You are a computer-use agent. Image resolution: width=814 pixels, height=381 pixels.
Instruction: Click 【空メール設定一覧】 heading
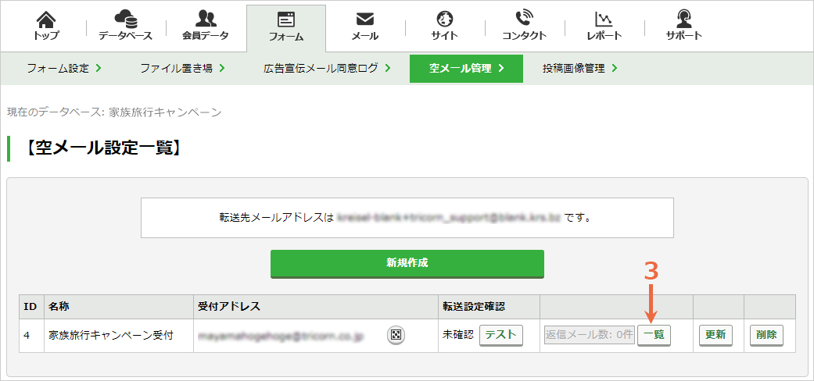pyautogui.click(x=103, y=149)
